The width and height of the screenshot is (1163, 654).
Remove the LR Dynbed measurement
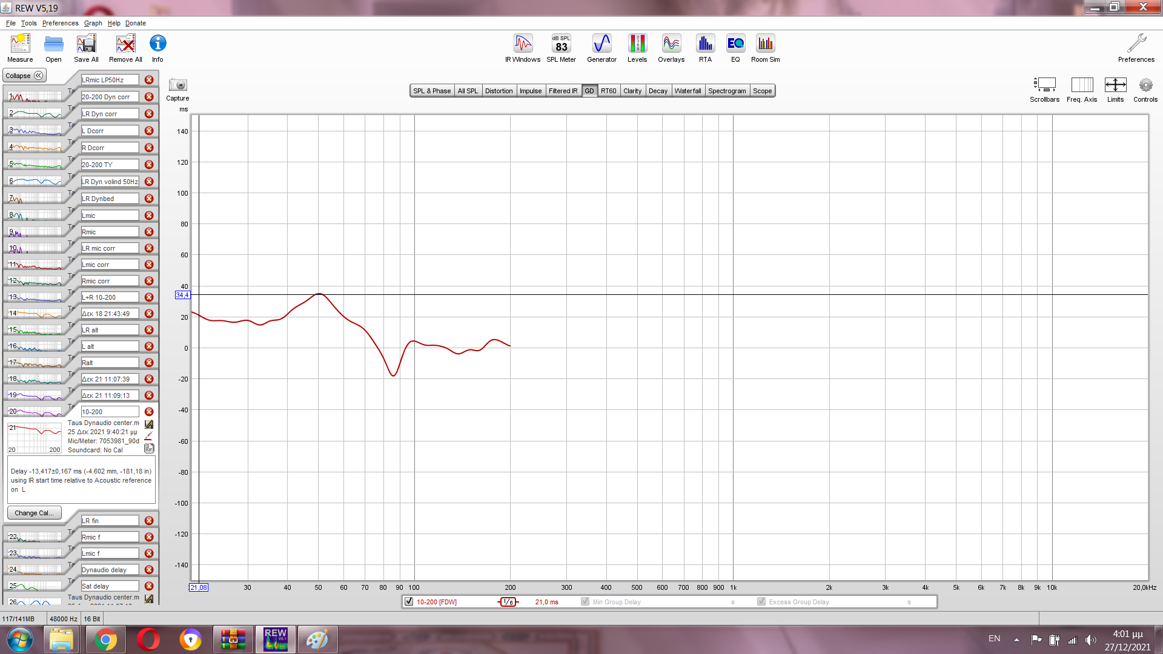click(x=149, y=199)
